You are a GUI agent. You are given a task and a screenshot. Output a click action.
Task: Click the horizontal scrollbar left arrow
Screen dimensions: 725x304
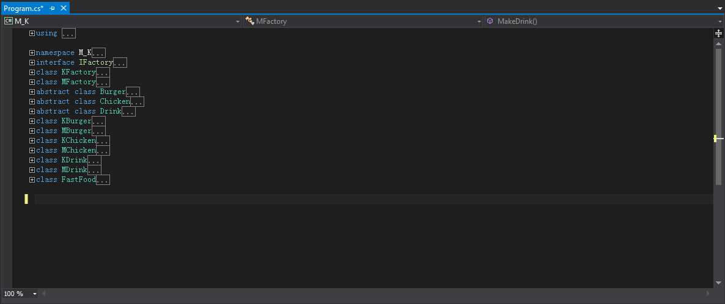45,294
